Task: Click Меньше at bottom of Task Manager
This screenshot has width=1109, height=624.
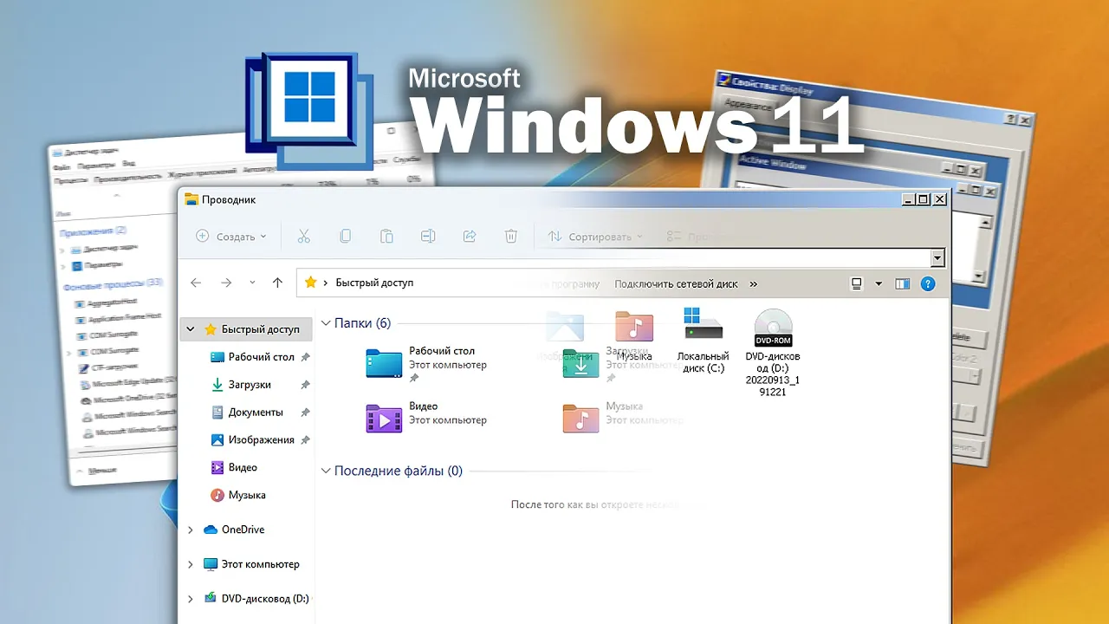Action: (x=101, y=471)
